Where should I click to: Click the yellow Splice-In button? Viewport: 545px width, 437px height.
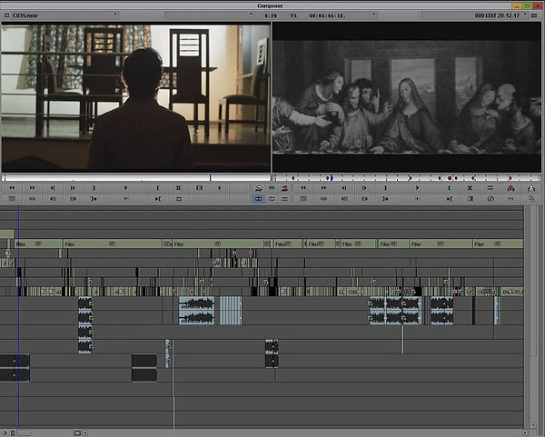click(x=258, y=188)
